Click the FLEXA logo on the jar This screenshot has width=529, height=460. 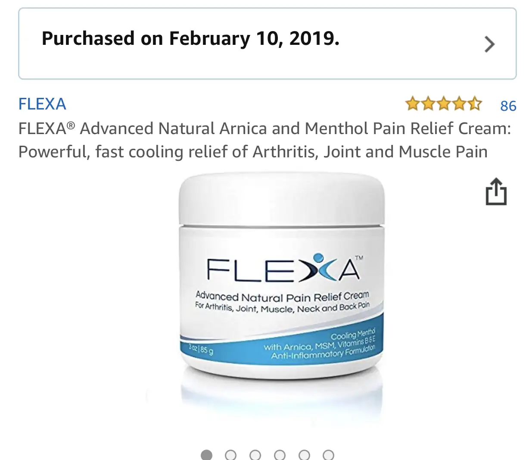coord(284,269)
